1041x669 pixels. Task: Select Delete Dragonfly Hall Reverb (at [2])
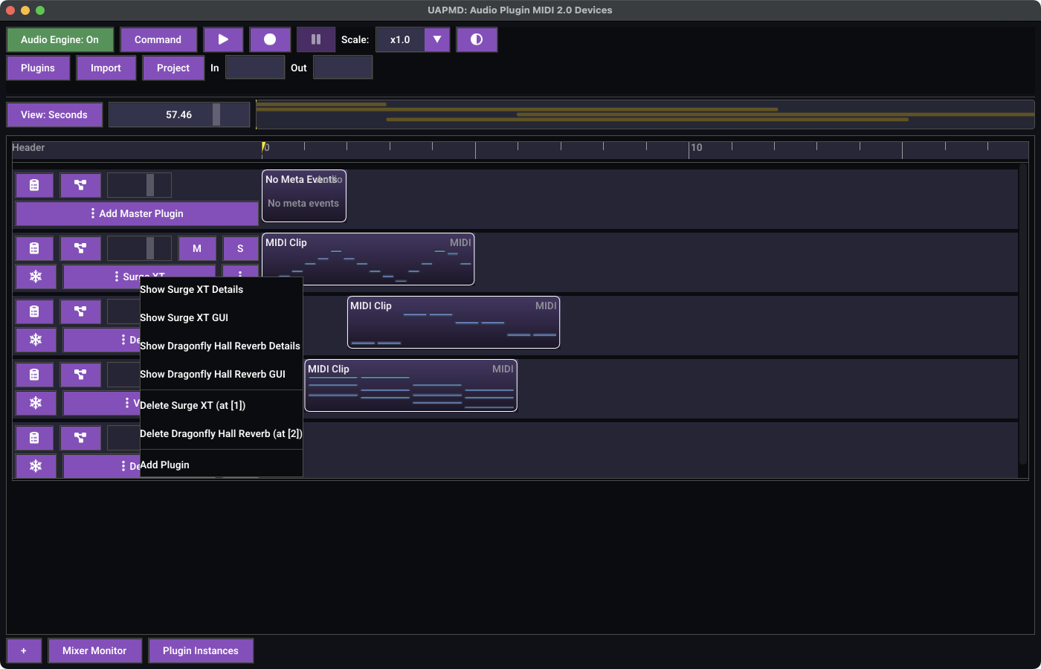coord(221,433)
